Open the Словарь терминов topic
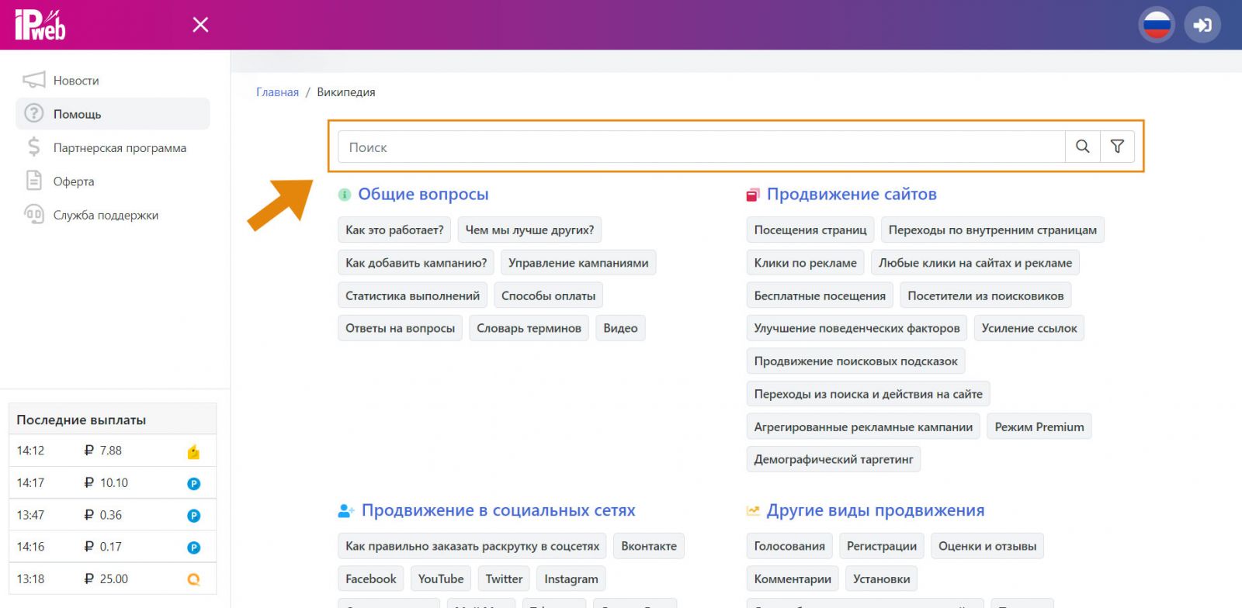Image resolution: width=1242 pixels, height=608 pixels. [529, 328]
